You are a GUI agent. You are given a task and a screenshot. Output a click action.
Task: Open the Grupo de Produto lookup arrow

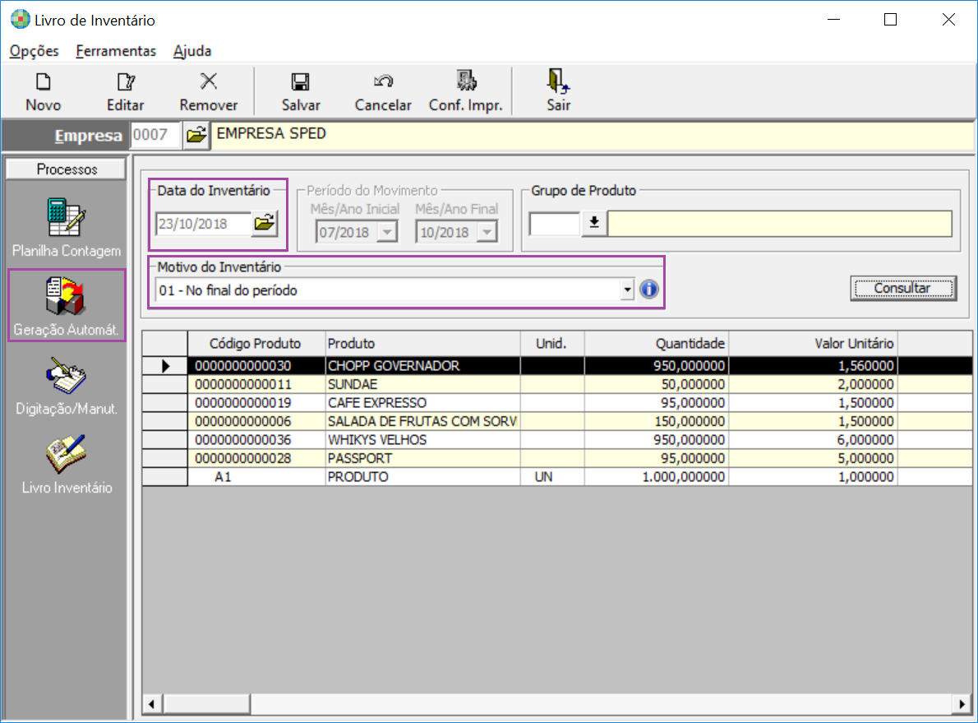pyautogui.click(x=593, y=224)
